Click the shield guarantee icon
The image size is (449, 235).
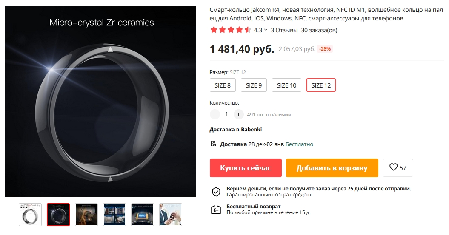(x=216, y=192)
